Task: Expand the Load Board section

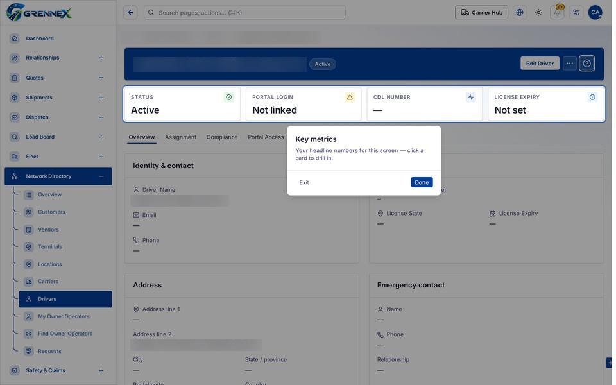Action: [x=101, y=137]
